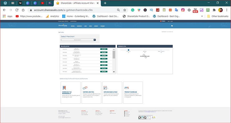
Task: Open the Dashboard - Best Do... bookmark
Action: (x=105, y=16)
